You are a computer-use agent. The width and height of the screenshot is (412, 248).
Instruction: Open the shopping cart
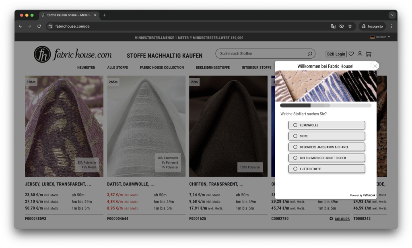pyautogui.click(x=369, y=53)
